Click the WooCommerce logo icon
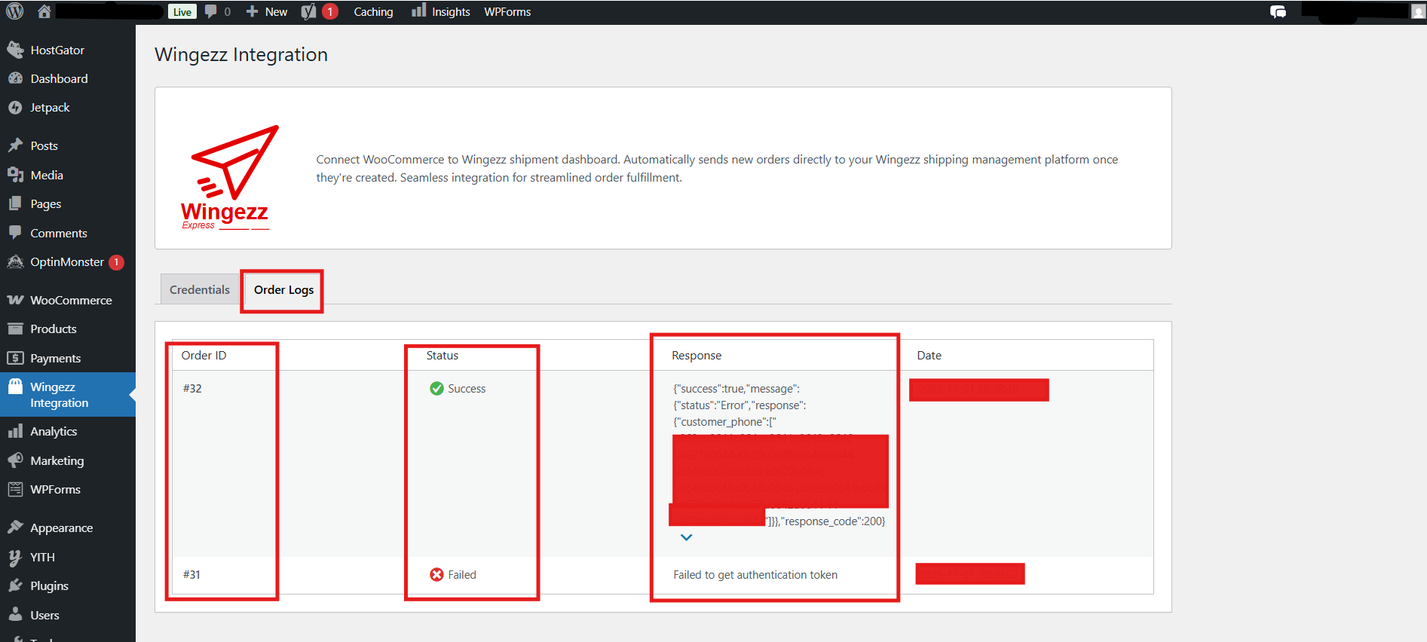The image size is (1427, 642). [15, 300]
